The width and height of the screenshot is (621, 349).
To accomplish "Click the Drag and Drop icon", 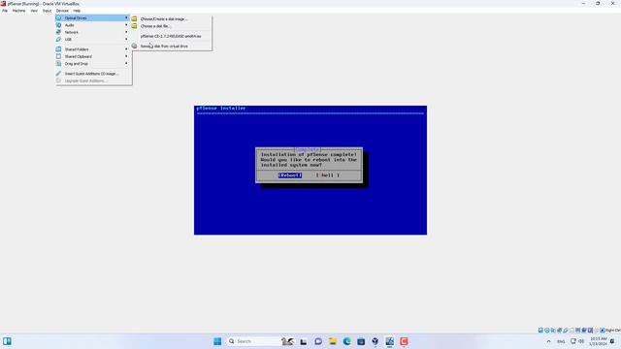I will pyautogui.click(x=58, y=63).
